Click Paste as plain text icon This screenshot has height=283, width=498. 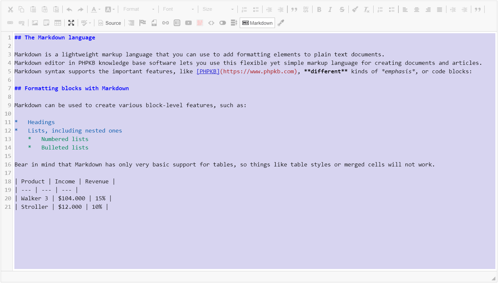pos(45,9)
